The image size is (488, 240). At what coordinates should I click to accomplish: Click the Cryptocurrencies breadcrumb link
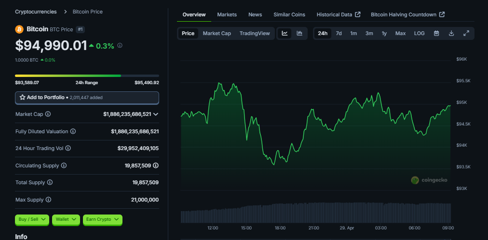36,12
